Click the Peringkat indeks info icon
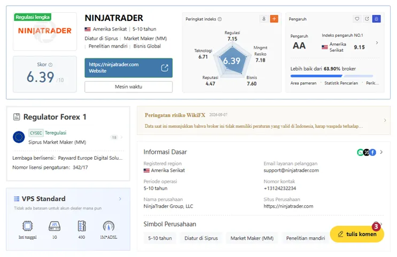Viewport: 397px width, 257px height. pos(220,19)
